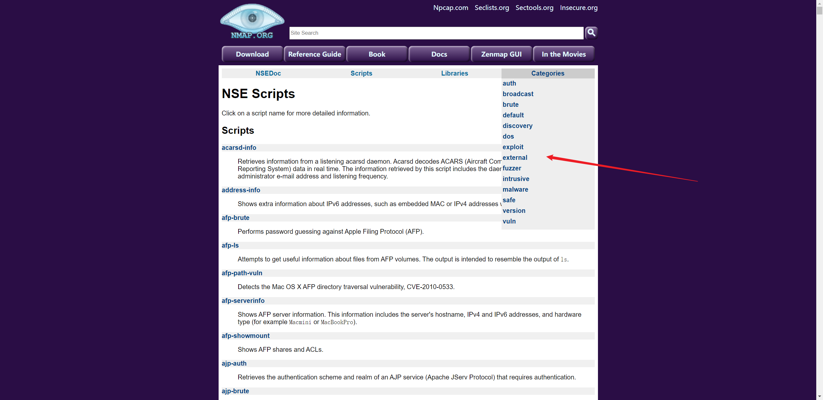Image resolution: width=823 pixels, height=400 pixels.
Task: Click the external category link
Action: click(x=515, y=158)
